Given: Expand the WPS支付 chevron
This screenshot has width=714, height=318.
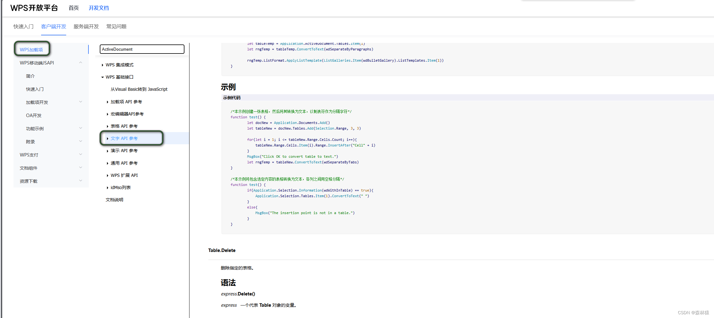Looking at the screenshot, I should (x=81, y=154).
